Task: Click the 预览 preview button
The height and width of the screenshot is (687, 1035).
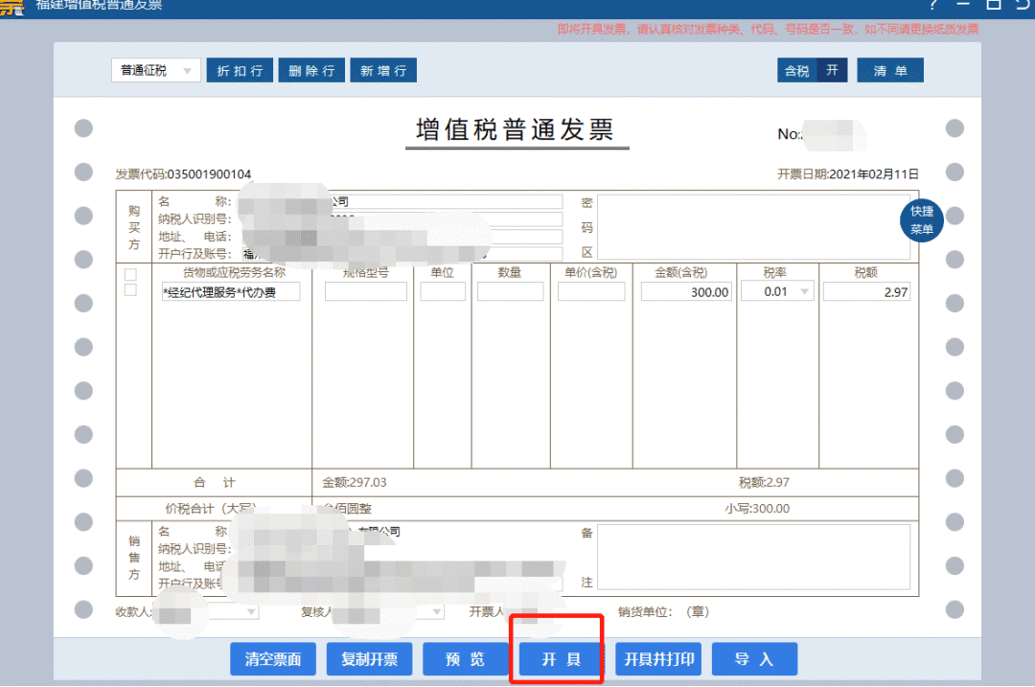Action: coord(466,659)
